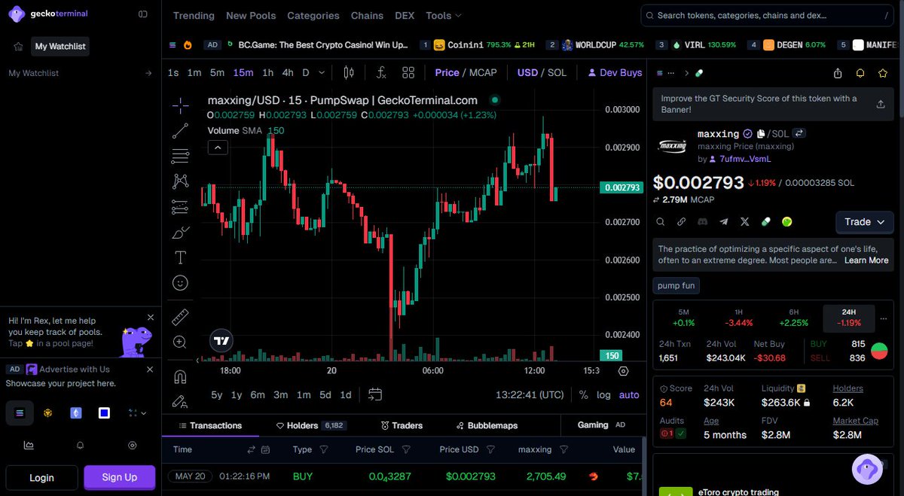Open the Learn More description link
The height and width of the screenshot is (496, 904).
tap(866, 260)
